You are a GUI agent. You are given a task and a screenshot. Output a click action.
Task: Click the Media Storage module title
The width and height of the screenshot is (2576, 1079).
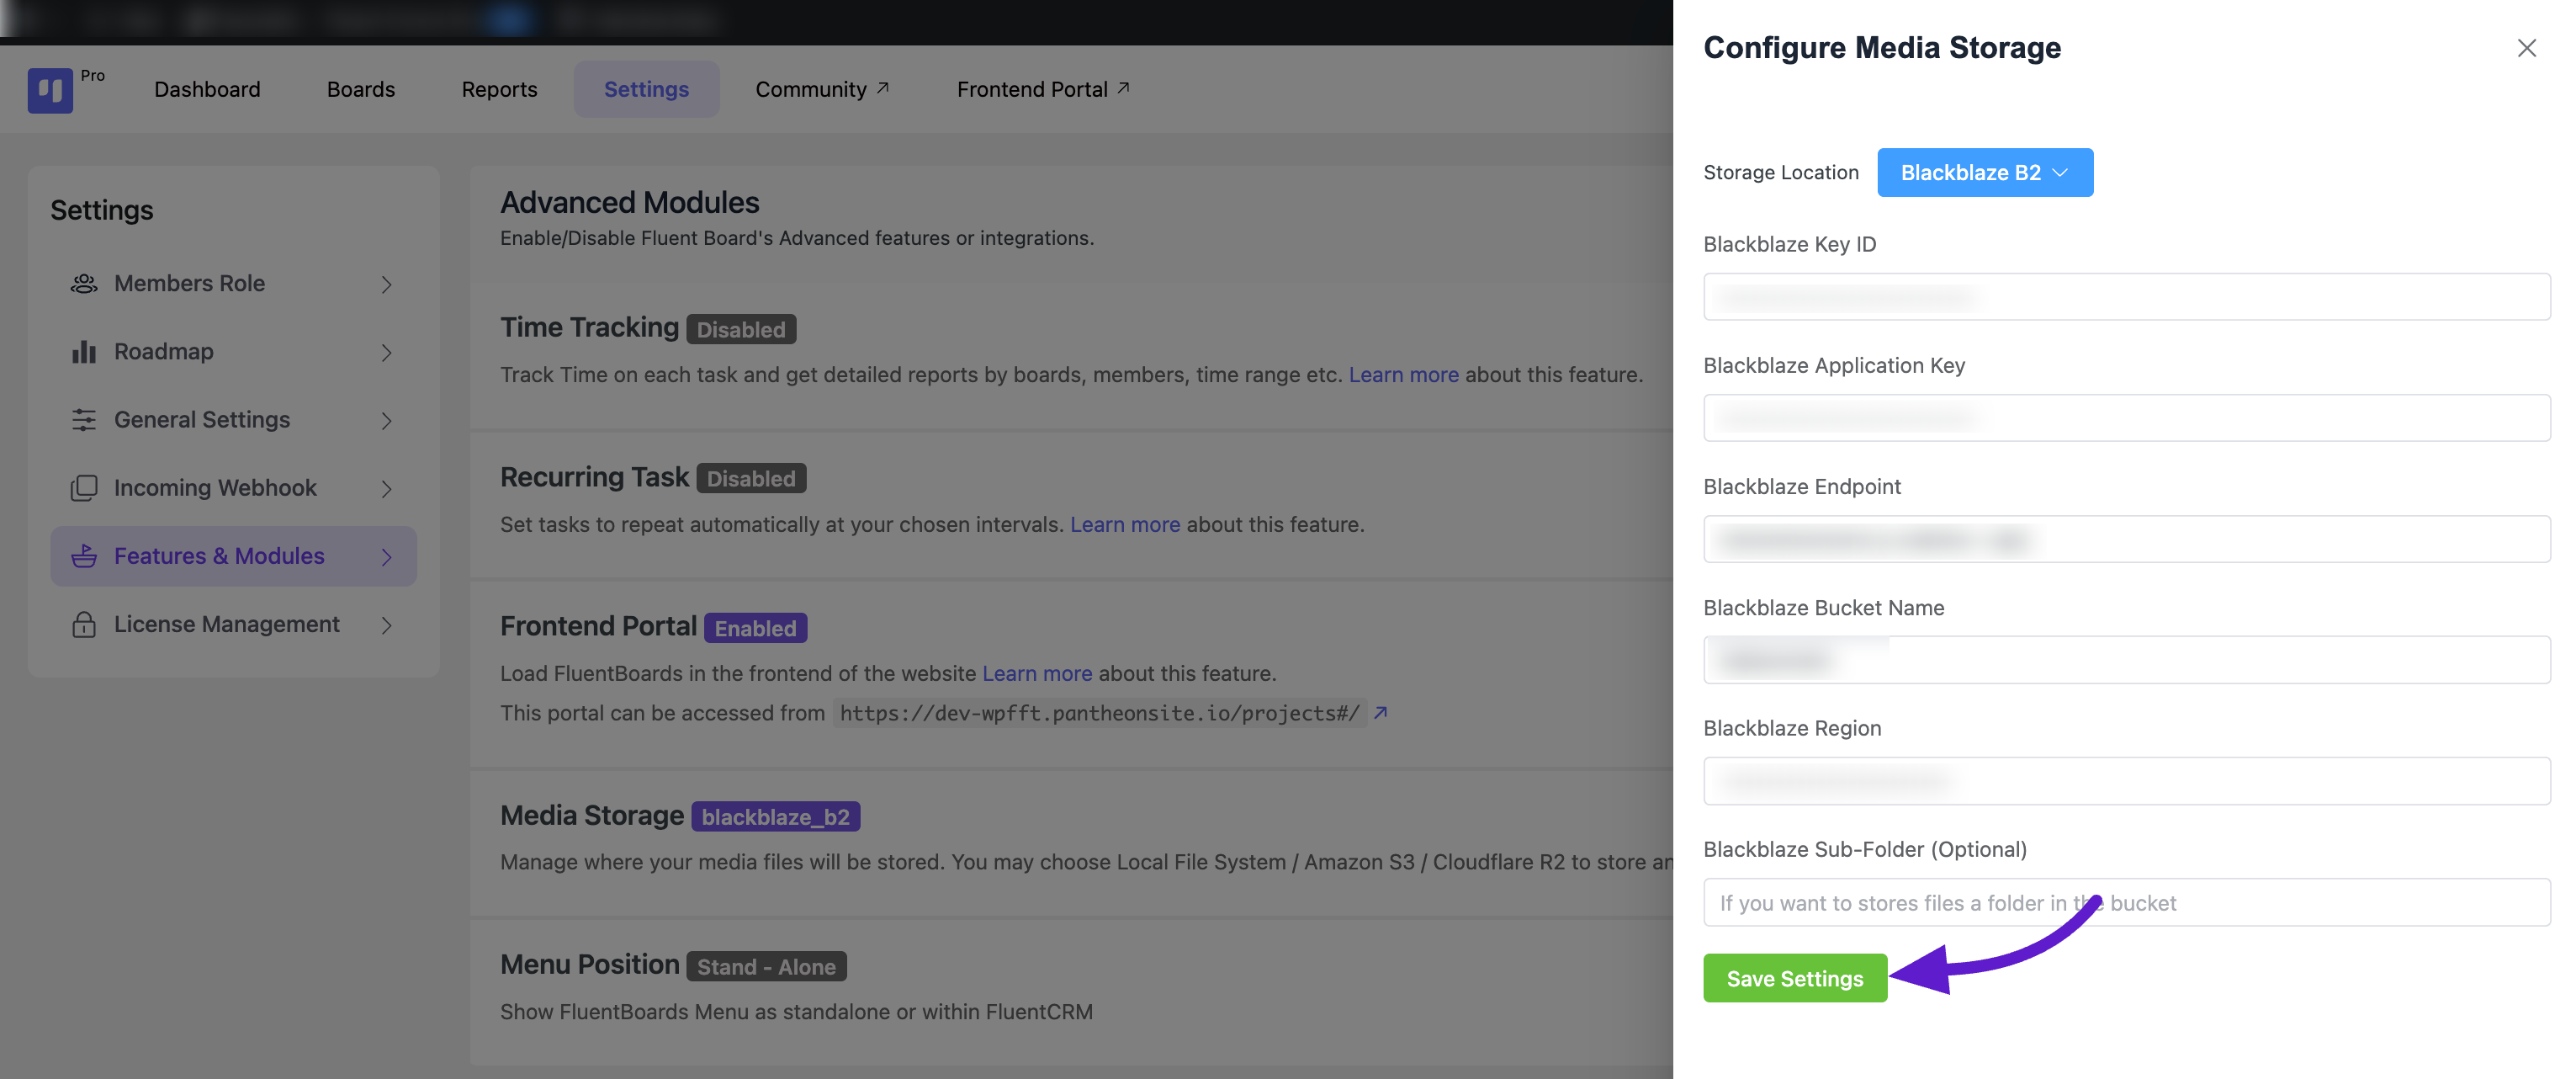pos(592,816)
